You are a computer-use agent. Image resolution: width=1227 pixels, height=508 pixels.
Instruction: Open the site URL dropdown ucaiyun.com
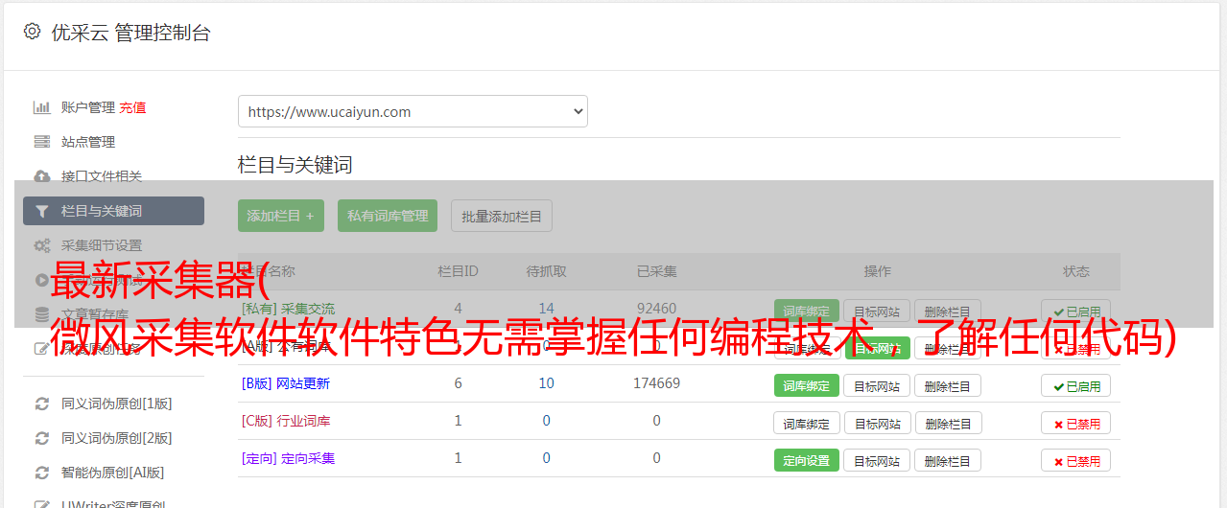pos(413,111)
